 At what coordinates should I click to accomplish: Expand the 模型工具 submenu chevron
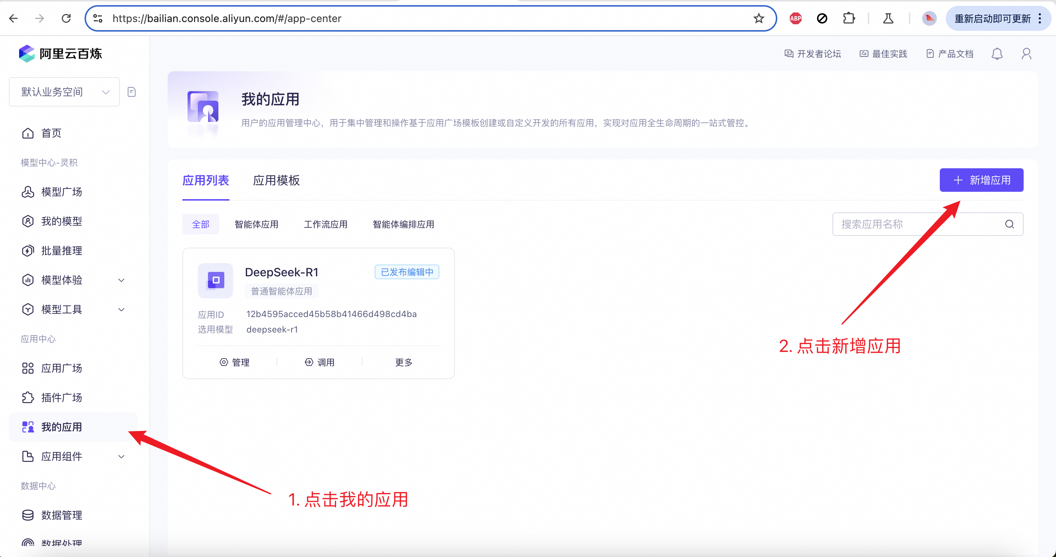tap(121, 310)
